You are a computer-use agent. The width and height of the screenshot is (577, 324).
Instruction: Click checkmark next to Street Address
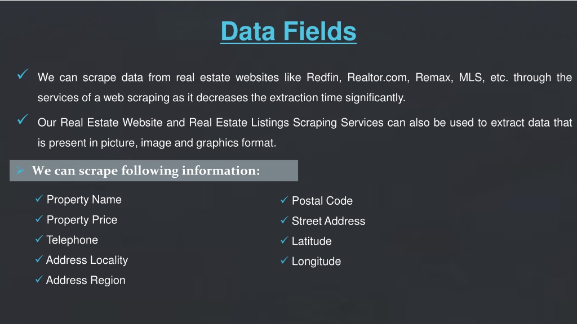[284, 220]
